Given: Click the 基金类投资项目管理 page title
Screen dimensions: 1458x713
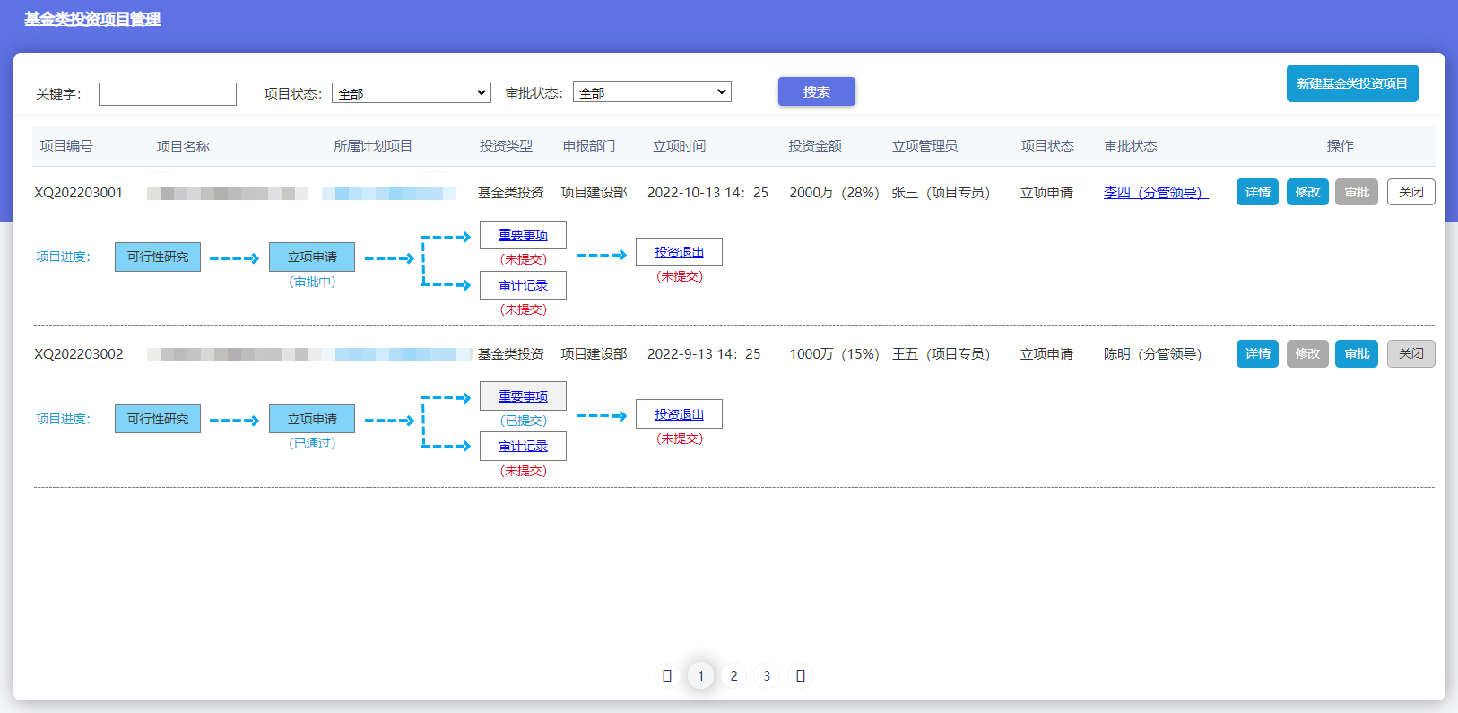Looking at the screenshot, I should click(x=92, y=19).
